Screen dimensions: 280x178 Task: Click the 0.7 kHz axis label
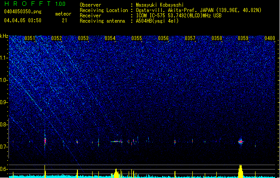[4, 147]
